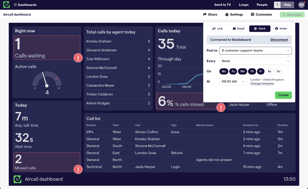Open the 09:00 AM time dropdown
The image size is (308, 189).
(x=233, y=81)
